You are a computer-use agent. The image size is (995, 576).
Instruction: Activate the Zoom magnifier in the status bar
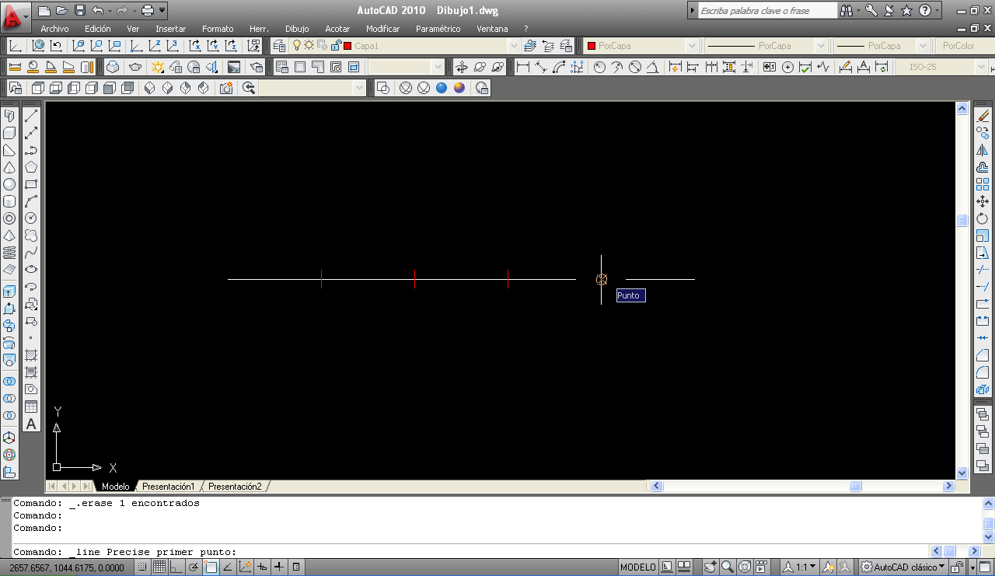click(x=726, y=567)
